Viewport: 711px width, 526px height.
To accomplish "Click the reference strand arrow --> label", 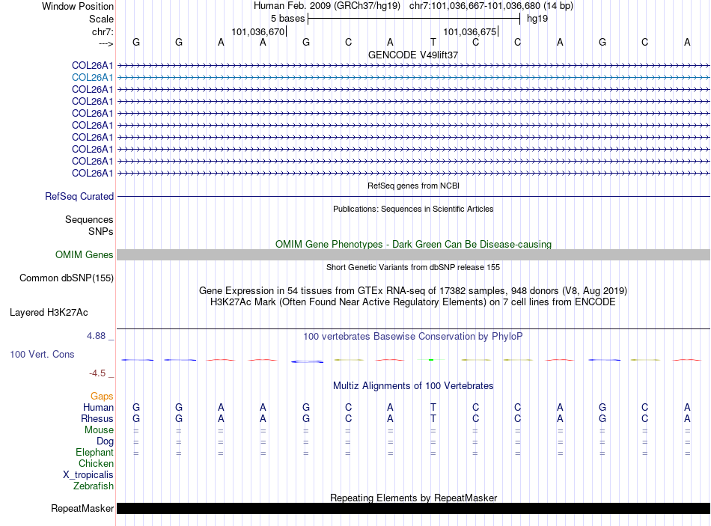I will coord(106,43).
